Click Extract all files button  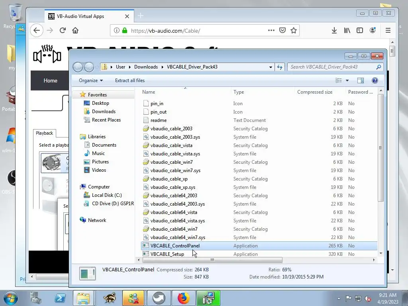click(130, 80)
